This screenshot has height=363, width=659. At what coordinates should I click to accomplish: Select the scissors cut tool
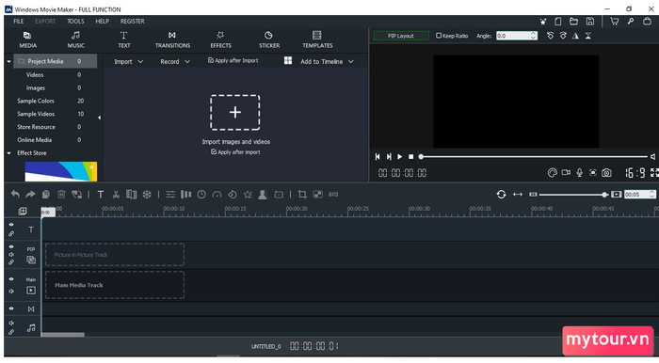[x=116, y=195]
